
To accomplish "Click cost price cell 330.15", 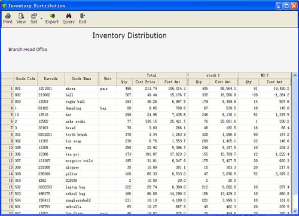I will point(145,121).
